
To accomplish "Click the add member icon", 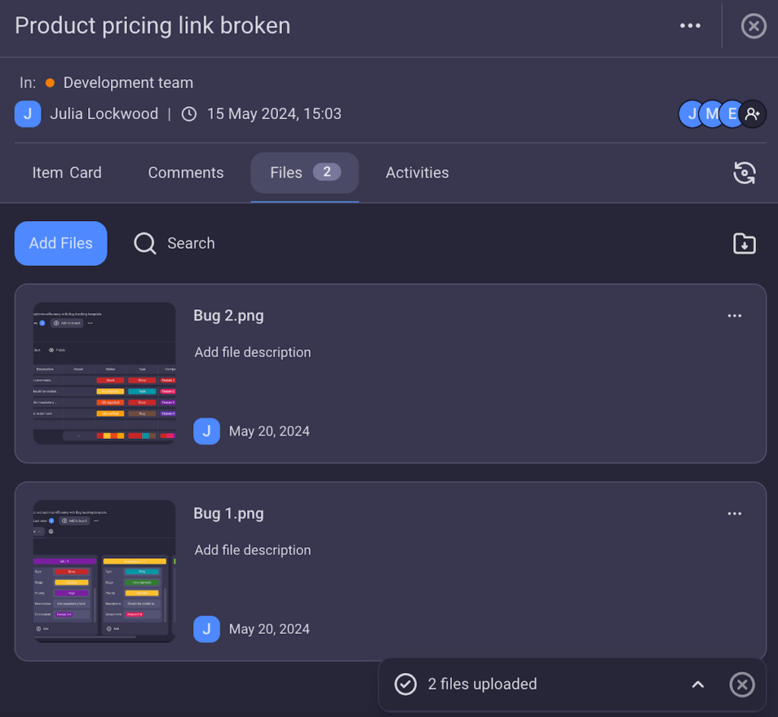I will (x=752, y=114).
